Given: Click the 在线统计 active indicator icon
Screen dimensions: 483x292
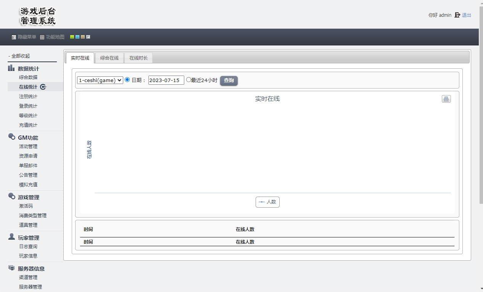Looking at the screenshot, I should [43, 87].
